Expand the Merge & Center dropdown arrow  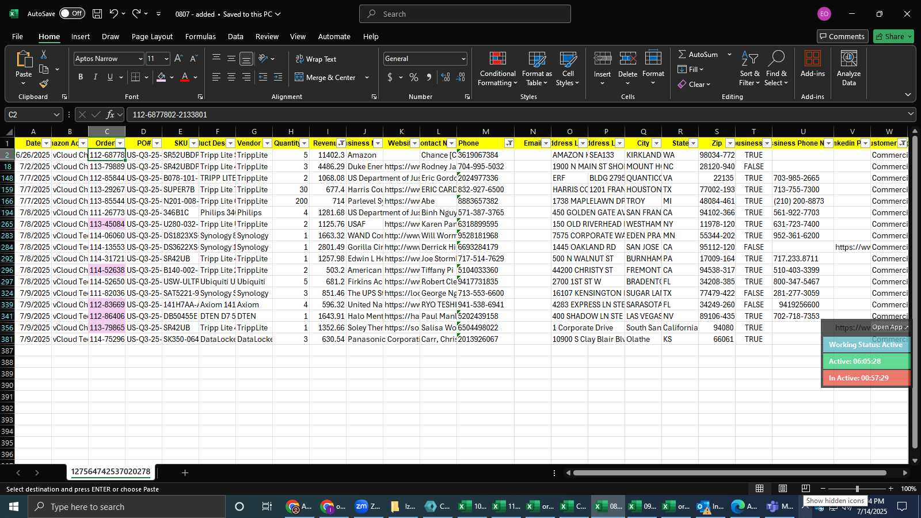(x=367, y=77)
